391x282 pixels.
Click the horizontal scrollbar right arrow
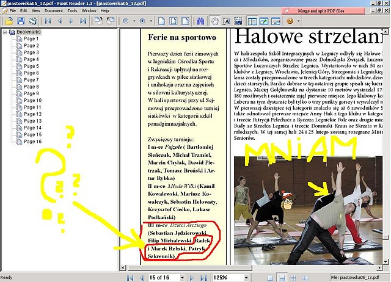click(x=379, y=268)
